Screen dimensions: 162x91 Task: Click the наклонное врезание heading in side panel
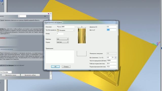pos(6,49)
